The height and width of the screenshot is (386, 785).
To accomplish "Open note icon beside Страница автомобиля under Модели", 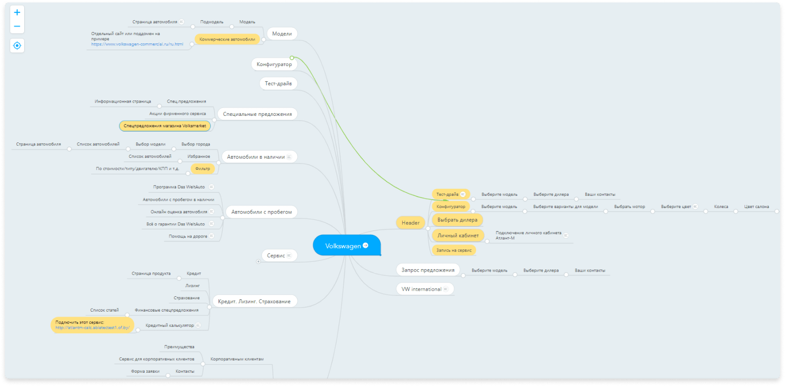I will click(x=182, y=22).
